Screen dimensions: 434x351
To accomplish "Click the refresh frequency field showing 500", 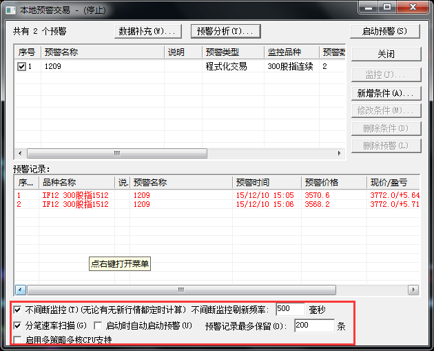I will click(289, 310).
